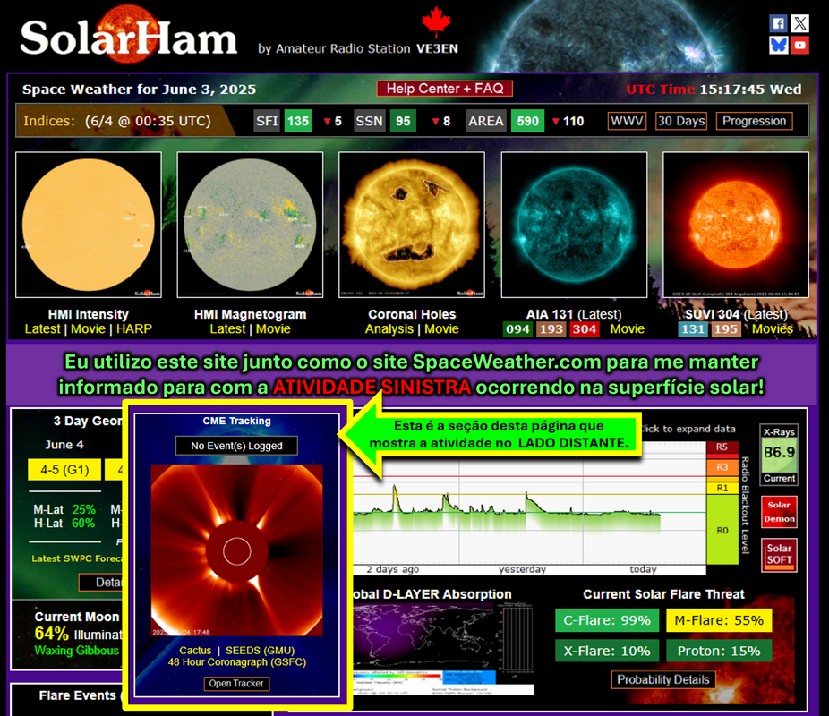The width and height of the screenshot is (829, 716).
Task: Click Latest under HMI Magnetogram
Action: click(227, 328)
